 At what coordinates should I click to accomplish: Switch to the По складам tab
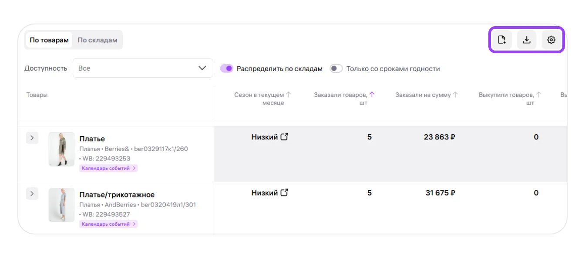pos(97,40)
